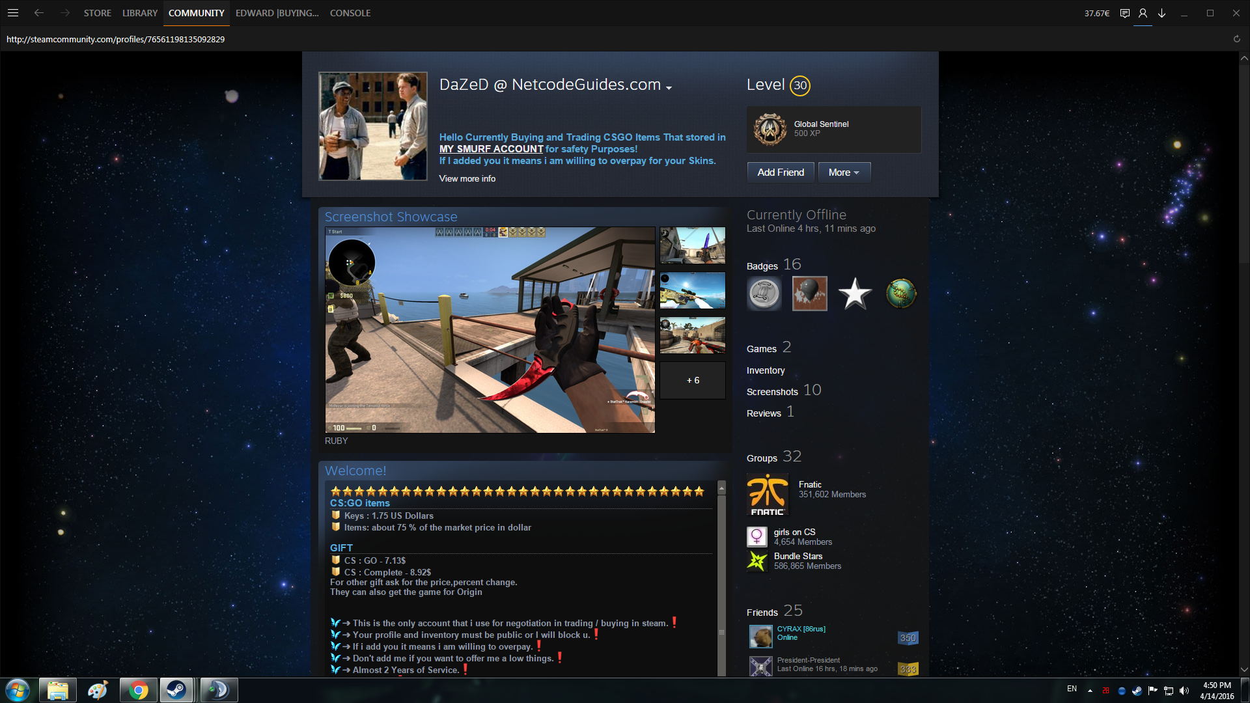Open the white star badge
Screen dimensions: 1250x703
tap(855, 294)
